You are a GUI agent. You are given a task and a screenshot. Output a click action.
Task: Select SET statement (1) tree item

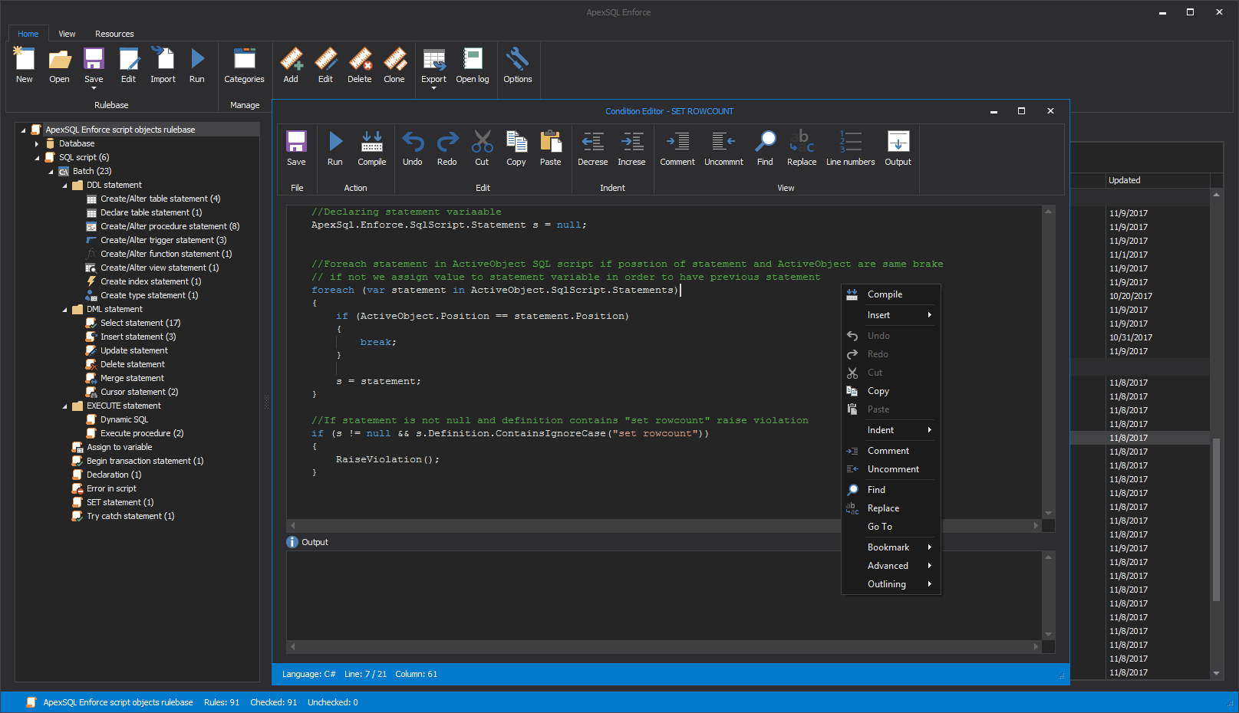point(120,502)
